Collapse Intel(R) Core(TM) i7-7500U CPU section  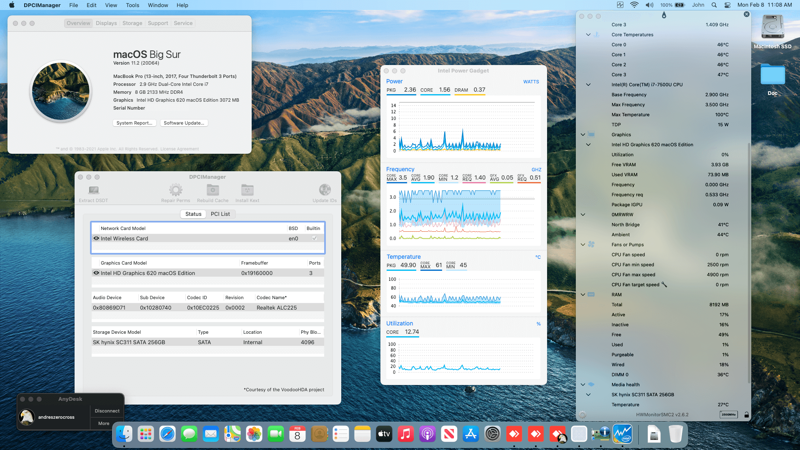point(588,85)
